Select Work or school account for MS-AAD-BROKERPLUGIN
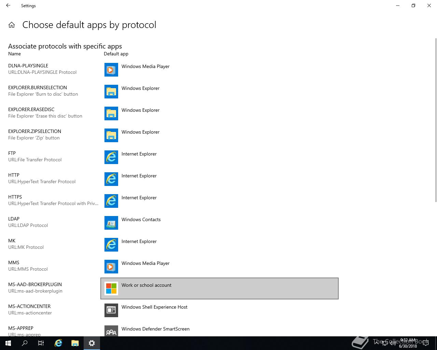The image size is (437, 350). pos(220,288)
